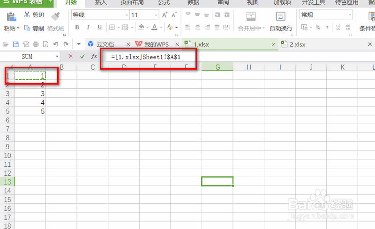This screenshot has width=375, height=229.
Task: Click the Merge and Center icon
Action: click(x=251, y=16)
